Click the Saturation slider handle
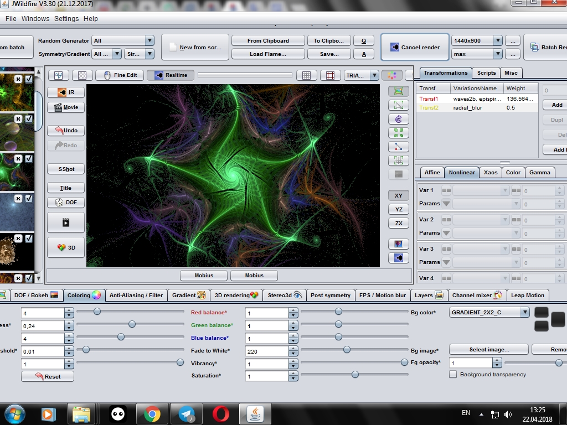 coord(355,375)
